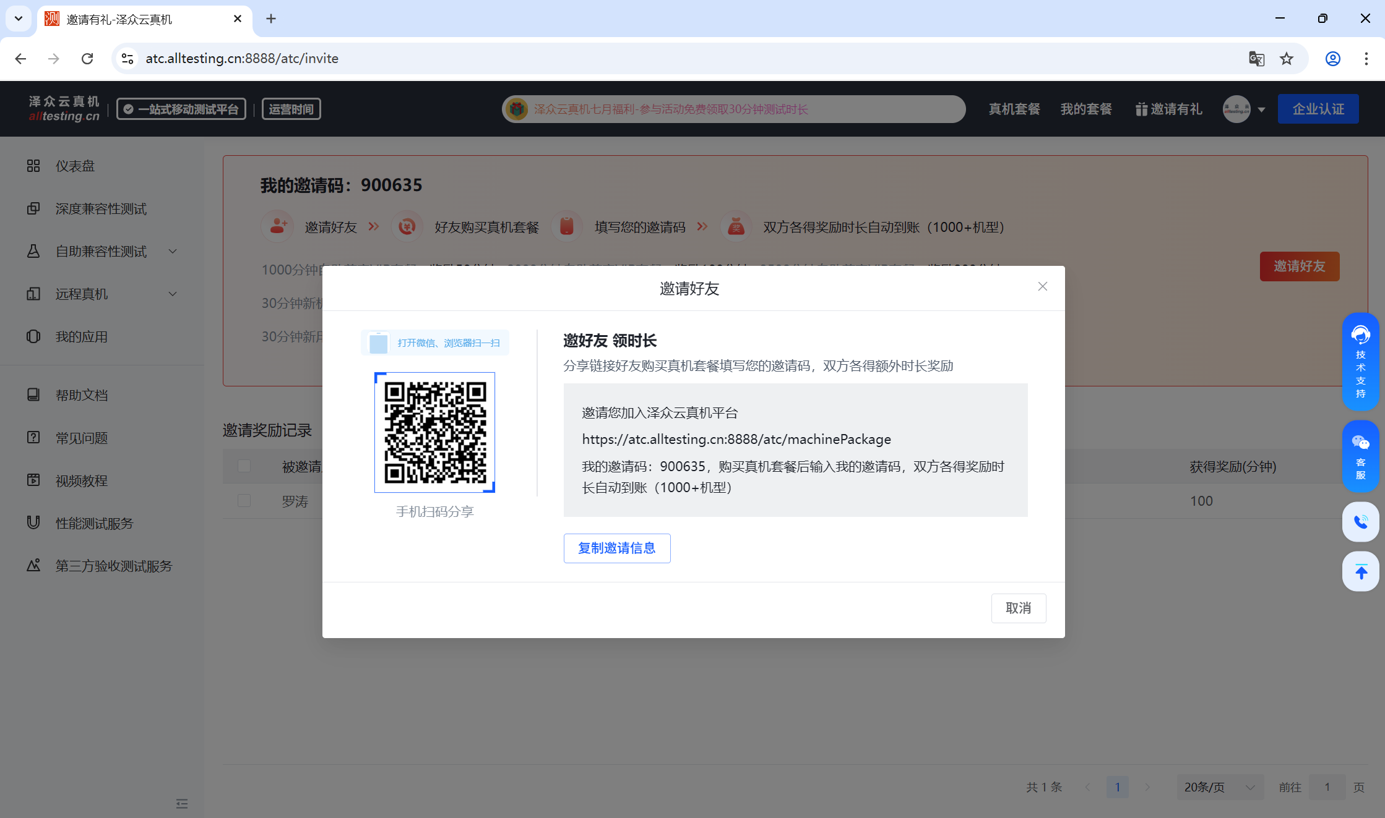This screenshot has width=1385, height=818.
Task: Open the Chrome three-dot menu
Action: click(1366, 59)
